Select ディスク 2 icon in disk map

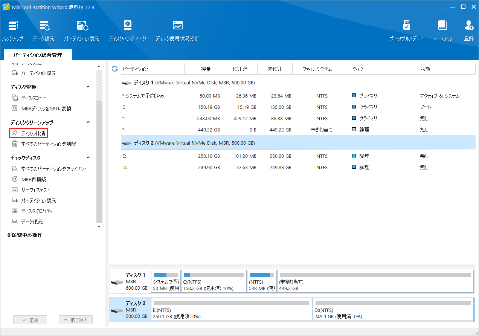(117, 311)
